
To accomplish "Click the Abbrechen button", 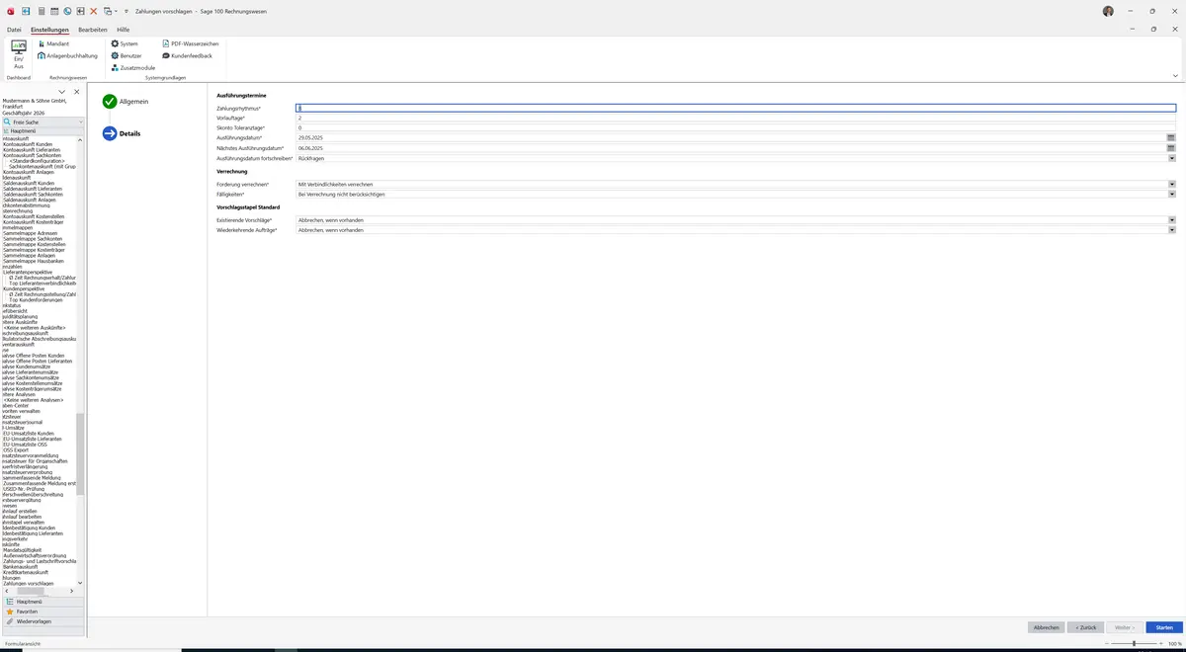I will point(1047,627).
